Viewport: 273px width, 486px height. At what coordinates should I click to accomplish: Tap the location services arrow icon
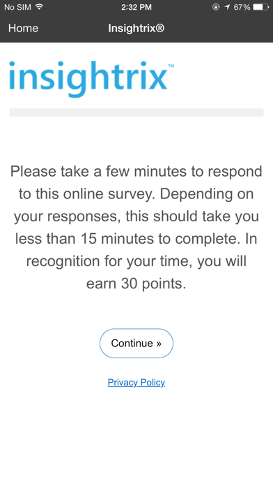click(x=227, y=7)
